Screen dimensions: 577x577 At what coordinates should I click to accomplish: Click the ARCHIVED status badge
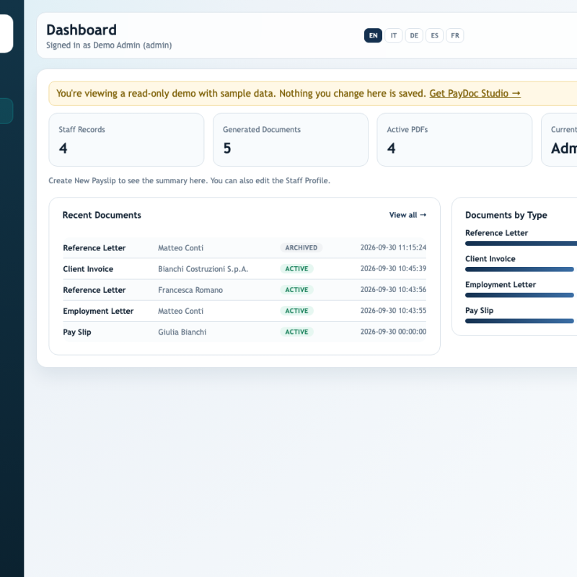(x=301, y=247)
